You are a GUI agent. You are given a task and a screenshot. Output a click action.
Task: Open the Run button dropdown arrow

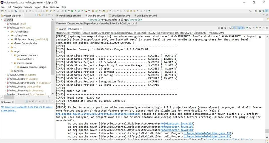(x=76, y=11)
